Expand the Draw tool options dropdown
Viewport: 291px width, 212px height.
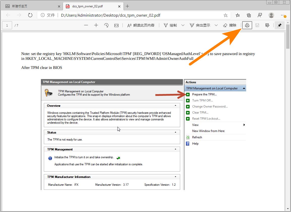183,25
